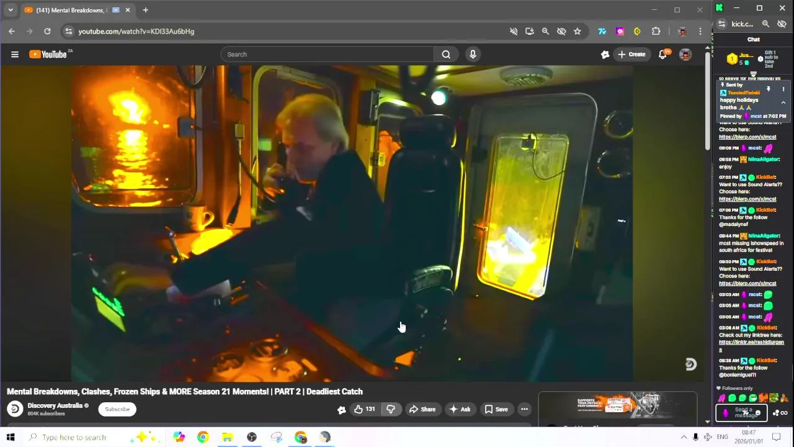Reload the YouTube page
The image size is (794, 447).
[47, 31]
